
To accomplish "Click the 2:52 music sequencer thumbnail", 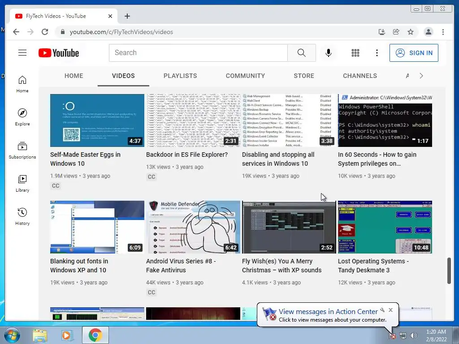I will tap(289, 227).
